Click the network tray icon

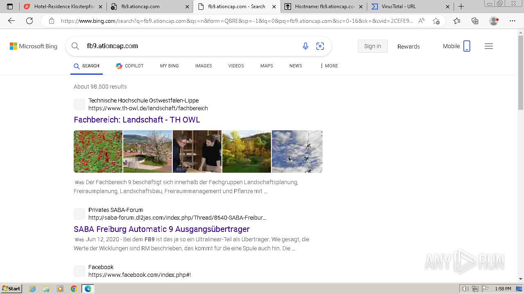(x=475, y=289)
